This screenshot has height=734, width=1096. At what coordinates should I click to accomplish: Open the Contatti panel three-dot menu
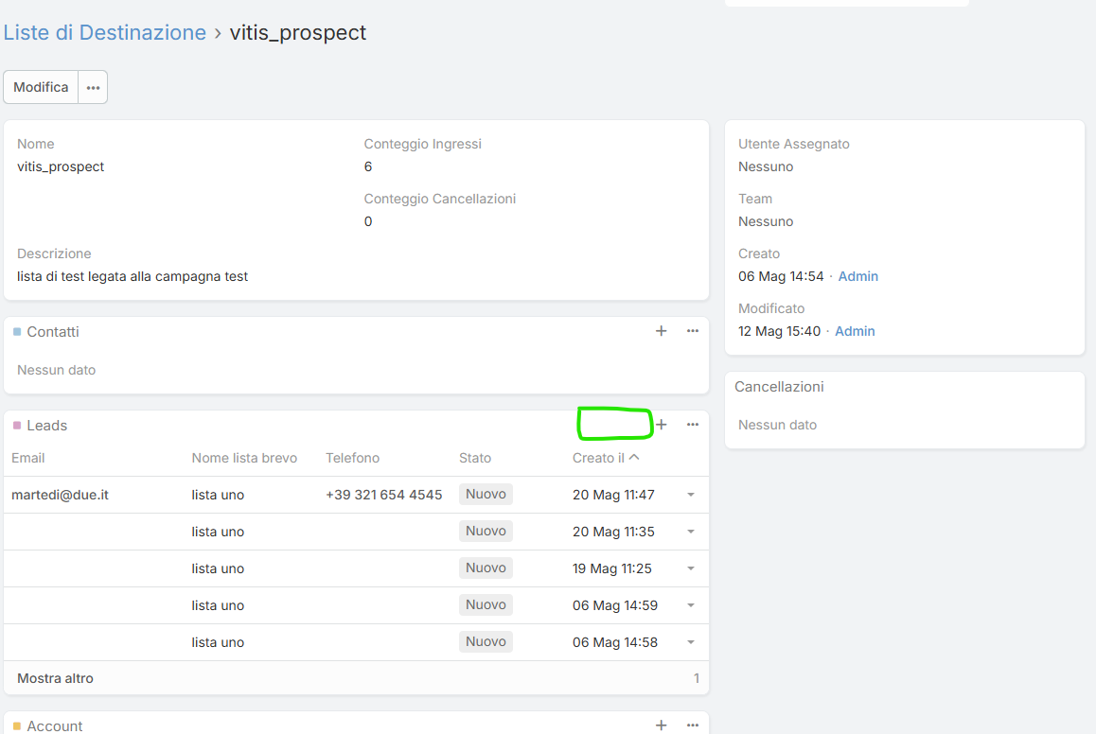[x=693, y=331]
